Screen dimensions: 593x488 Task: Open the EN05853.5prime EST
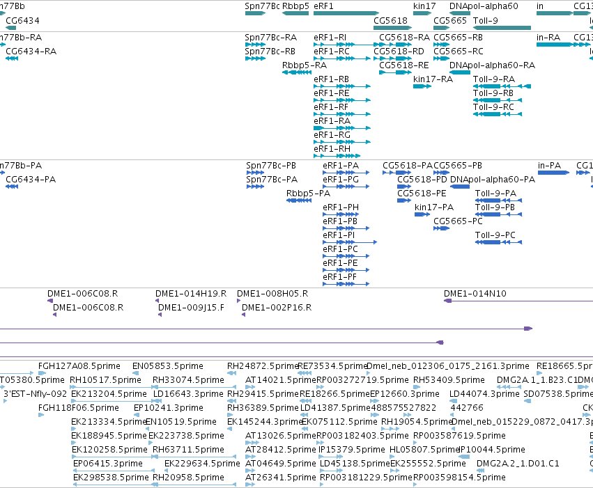pyautogui.click(x=135, y=373)
